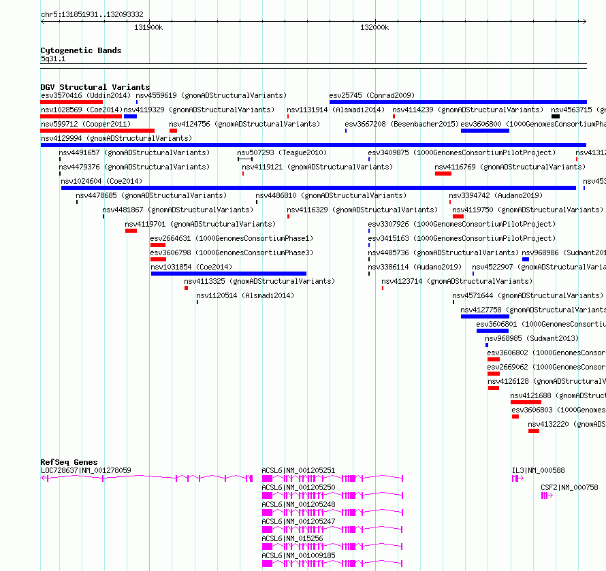The width and height of the screenshot is (606, 571).
Task: Click nsv3394742 (Audano2019) label
Action: click(496, 195)
